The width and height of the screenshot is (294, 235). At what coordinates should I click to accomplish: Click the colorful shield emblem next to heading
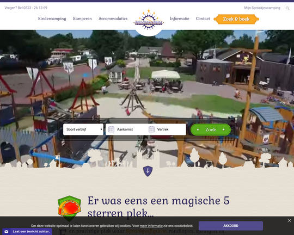tap(69, 208)
